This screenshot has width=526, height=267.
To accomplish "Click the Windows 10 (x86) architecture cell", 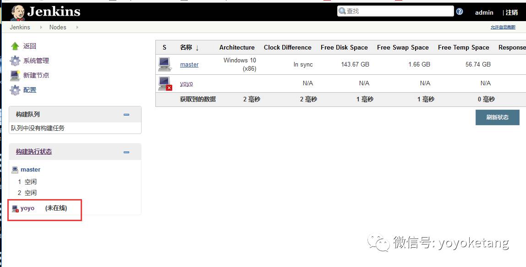I will point(240,65).
